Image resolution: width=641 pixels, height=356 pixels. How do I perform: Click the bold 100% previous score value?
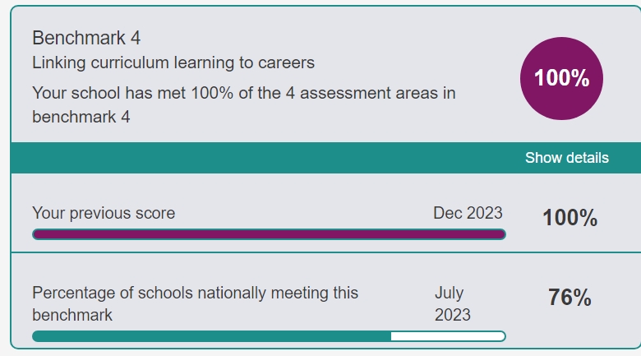point(570,218)
